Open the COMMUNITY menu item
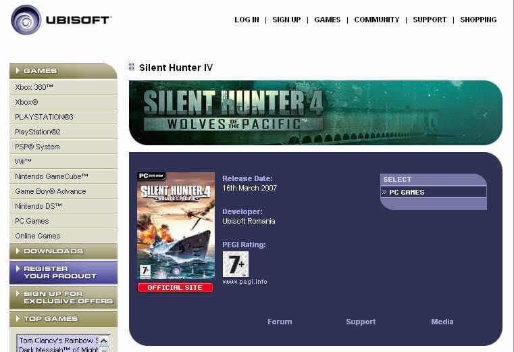Viewport: 514px width, 352px height. click(377, 20)
